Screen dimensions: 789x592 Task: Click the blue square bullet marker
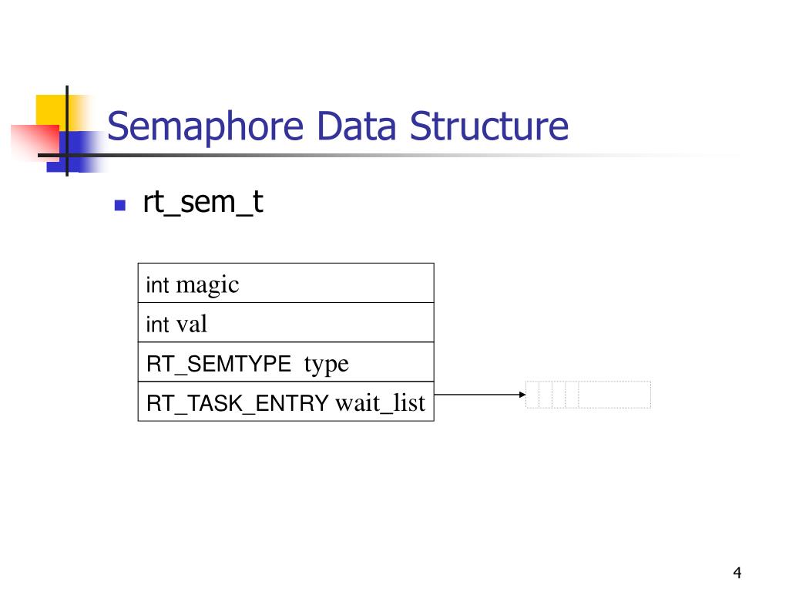[x=119, y=205]
